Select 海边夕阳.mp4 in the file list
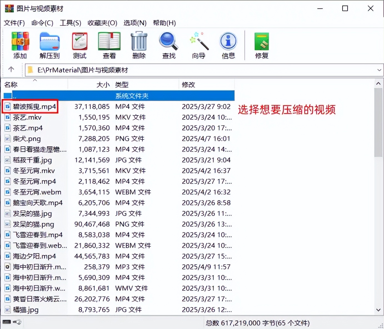Image resolution: width=384 pixels, height=329 pixels. pos(34,256)
